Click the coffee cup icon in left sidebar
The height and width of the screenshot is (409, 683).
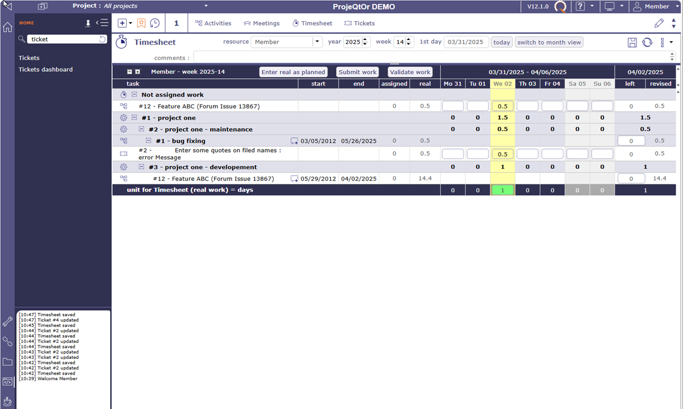tap(7, 401)
